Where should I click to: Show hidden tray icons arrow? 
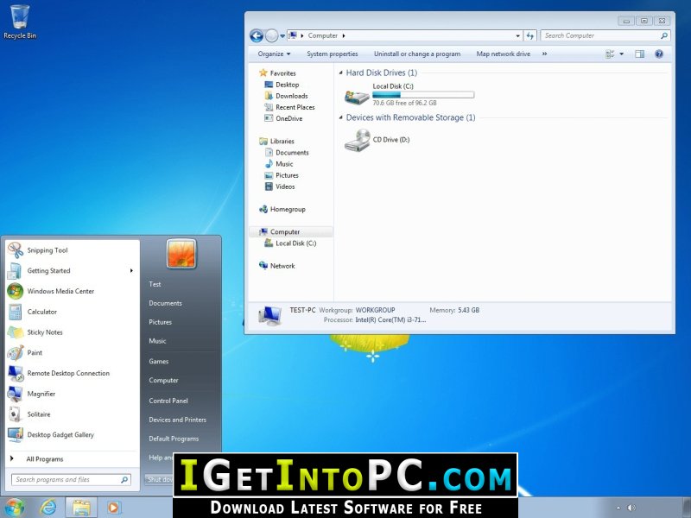pyautogui.click(x=618, y=508)
